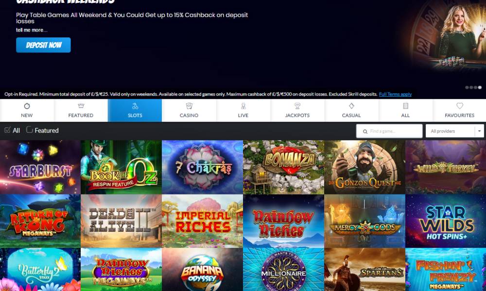
Task: Select the CASINO tab label
Action: (x=189, y=115)
